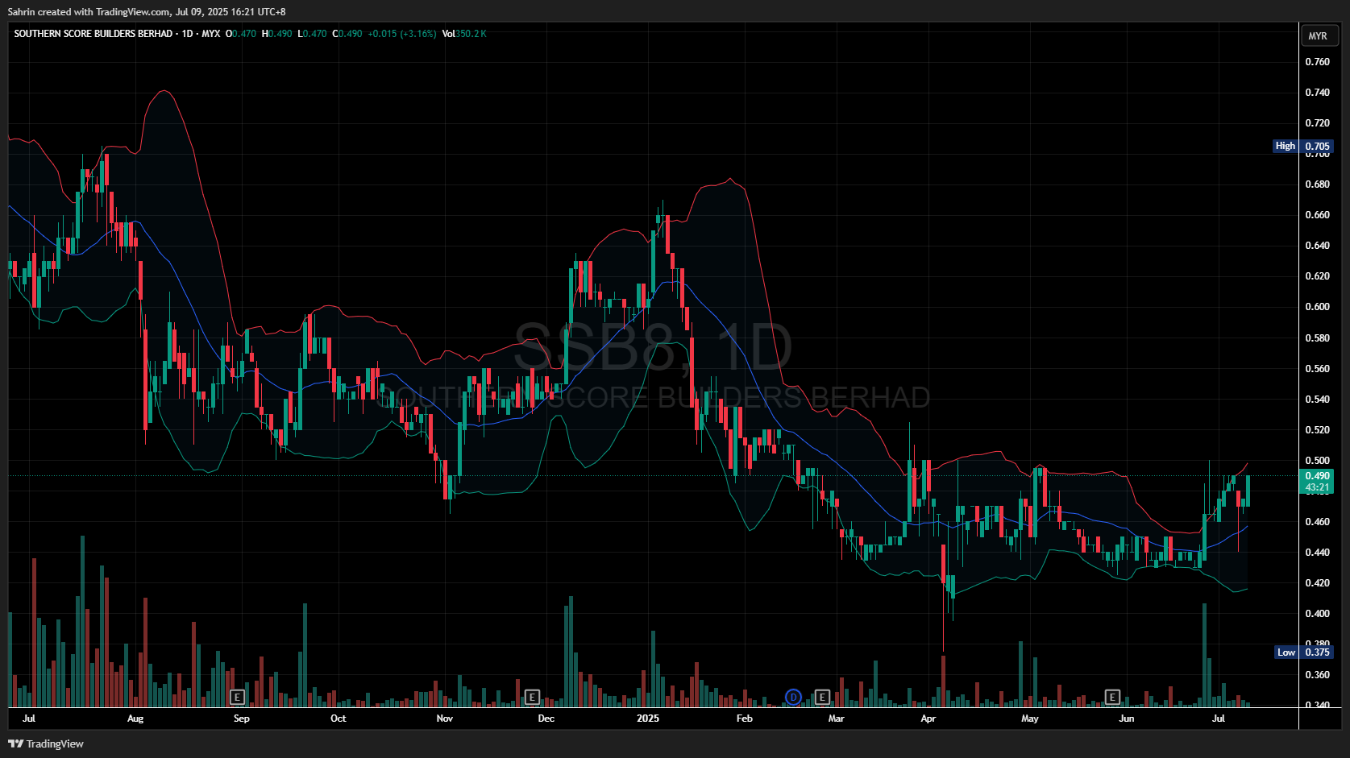Click the 0.580 price axis label
Screen dimensions: 1350x758
click(x=1318, y=338)
